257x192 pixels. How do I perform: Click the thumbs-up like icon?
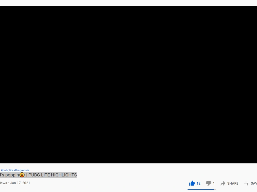tap(192, 183)
